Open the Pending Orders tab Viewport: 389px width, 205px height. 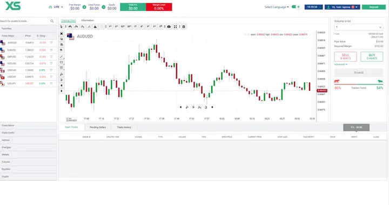click(98, 127)
